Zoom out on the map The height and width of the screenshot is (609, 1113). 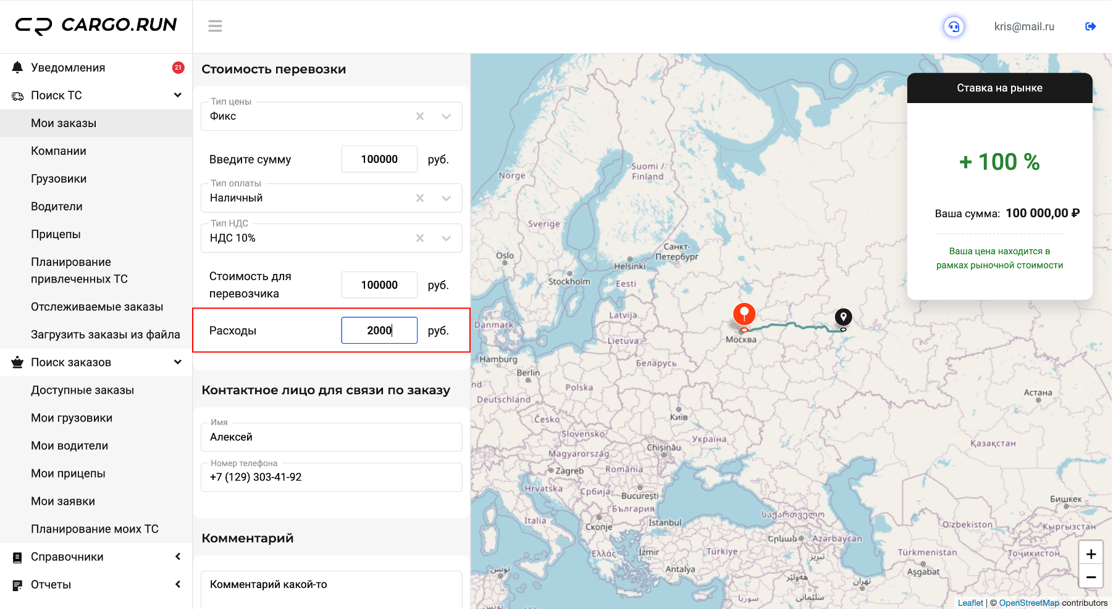pyautogui.click(x=1091, y=577)
